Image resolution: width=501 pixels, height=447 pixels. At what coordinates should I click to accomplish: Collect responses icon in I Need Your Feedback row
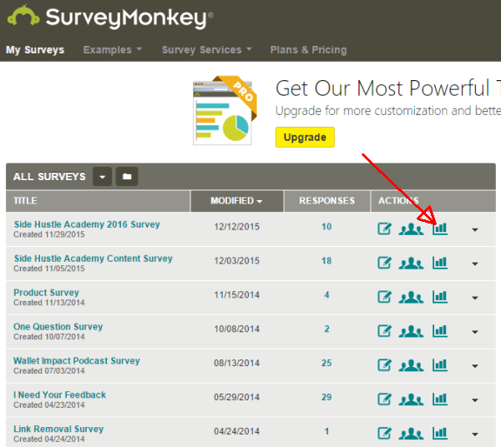click(411, 399)
